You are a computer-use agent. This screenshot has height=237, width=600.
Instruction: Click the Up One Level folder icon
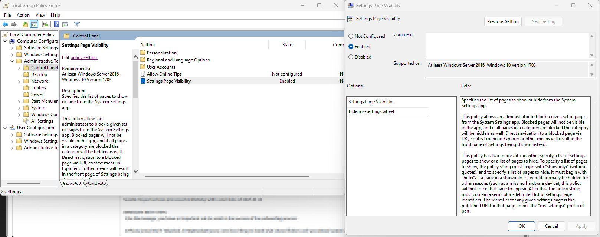click(25, 24)
